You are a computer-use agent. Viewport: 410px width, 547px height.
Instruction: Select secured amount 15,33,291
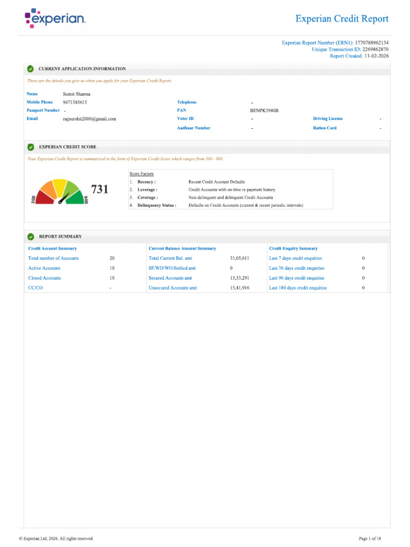pos(240,278)
